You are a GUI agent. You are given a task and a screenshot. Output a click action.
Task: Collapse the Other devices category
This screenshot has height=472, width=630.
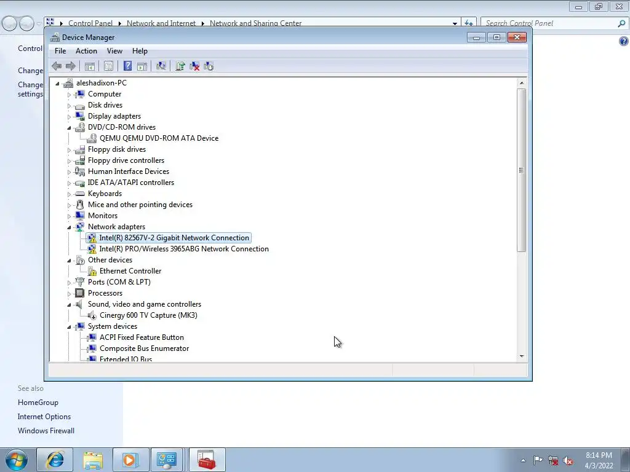coord(69,261)
